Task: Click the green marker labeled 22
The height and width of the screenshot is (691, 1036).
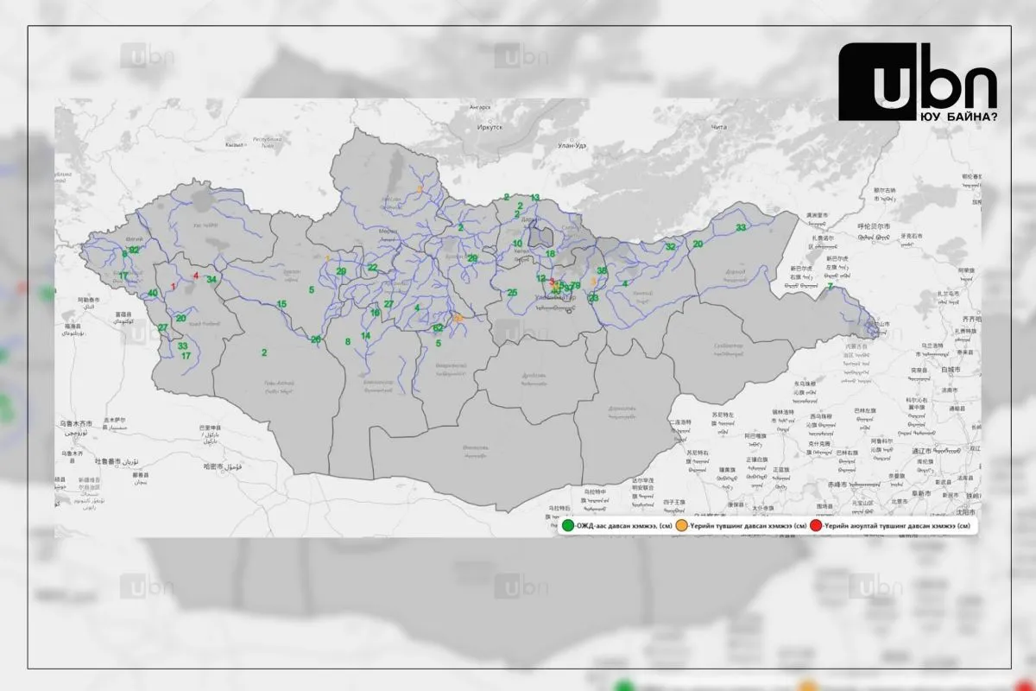Action: [x=372, y=268]
